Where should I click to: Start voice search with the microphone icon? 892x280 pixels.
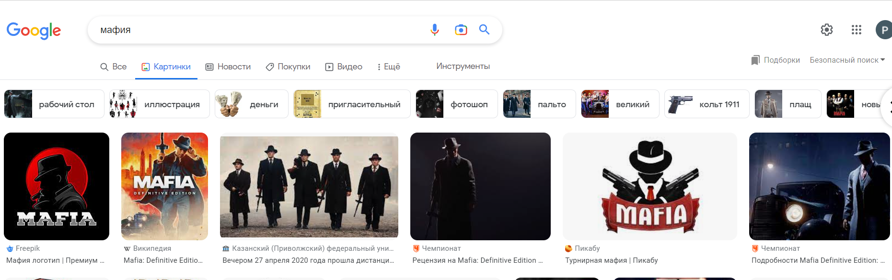click(434, 30)
